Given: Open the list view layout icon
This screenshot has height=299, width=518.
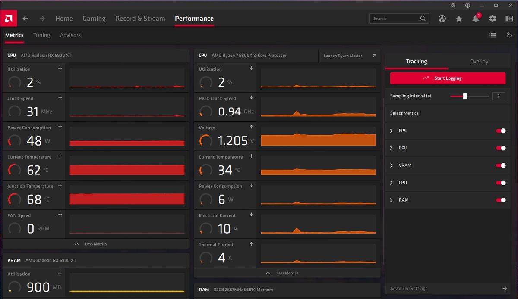Looking at the screenshot, I should click(492, 35).
